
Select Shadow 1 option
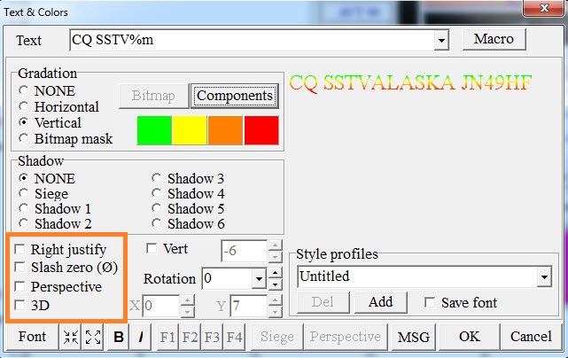[x=24, y=208]
